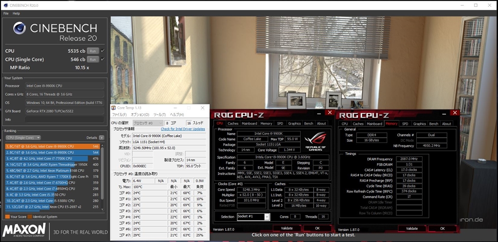Click the brown Identical System legend swatch

tap(30, 217)
